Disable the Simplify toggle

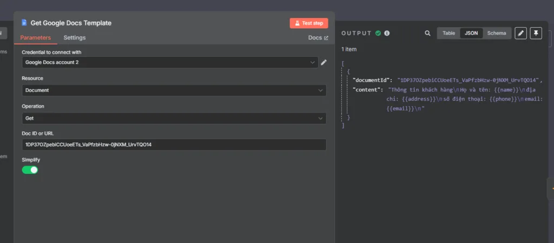30,170
